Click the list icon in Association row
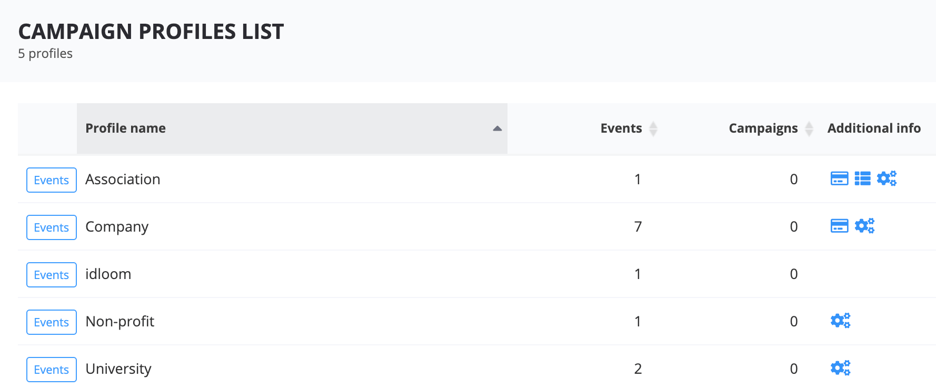The height and width of the screenshot is (388, 936). 862,179
